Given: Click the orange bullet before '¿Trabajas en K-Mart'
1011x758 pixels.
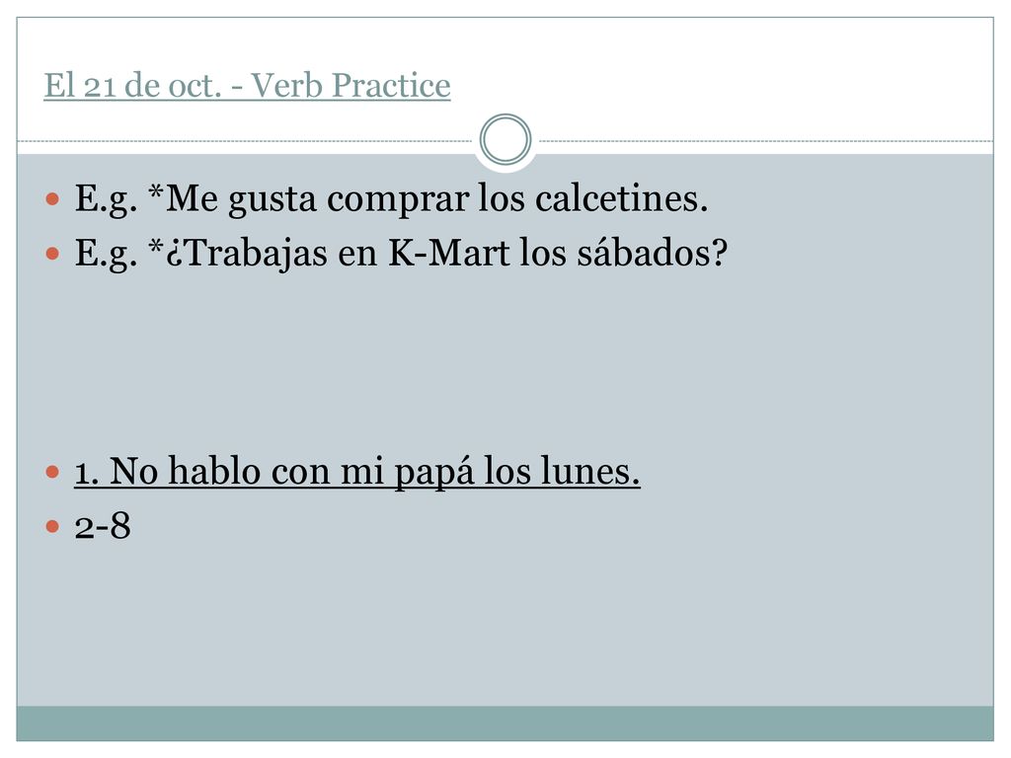Looking at the screenshot, I should point(53,254).
